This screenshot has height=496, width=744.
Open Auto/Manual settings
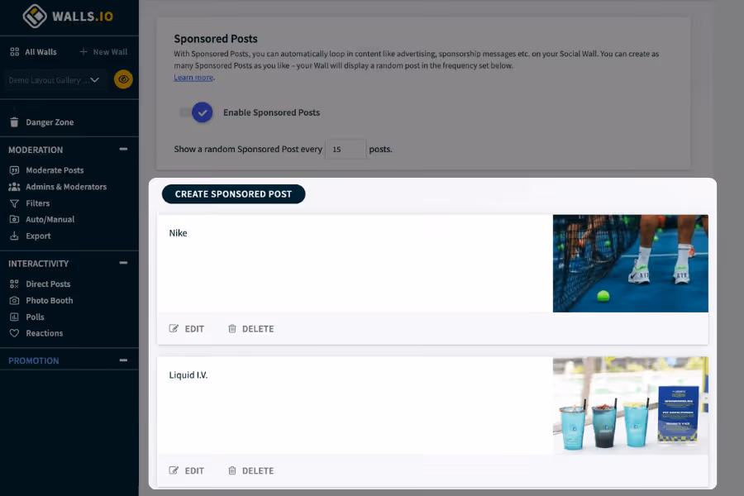point(50,219)
